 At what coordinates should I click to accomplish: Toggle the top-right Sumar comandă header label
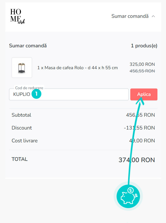click(130, 16)
